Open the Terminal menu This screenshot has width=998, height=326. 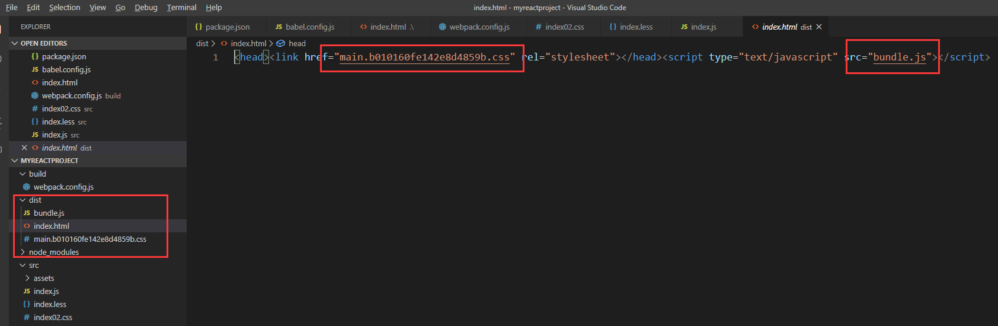click(x=181, y=8)
